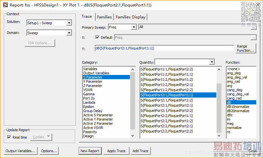
Task: Select Passivity category
Action: (90, 132)
